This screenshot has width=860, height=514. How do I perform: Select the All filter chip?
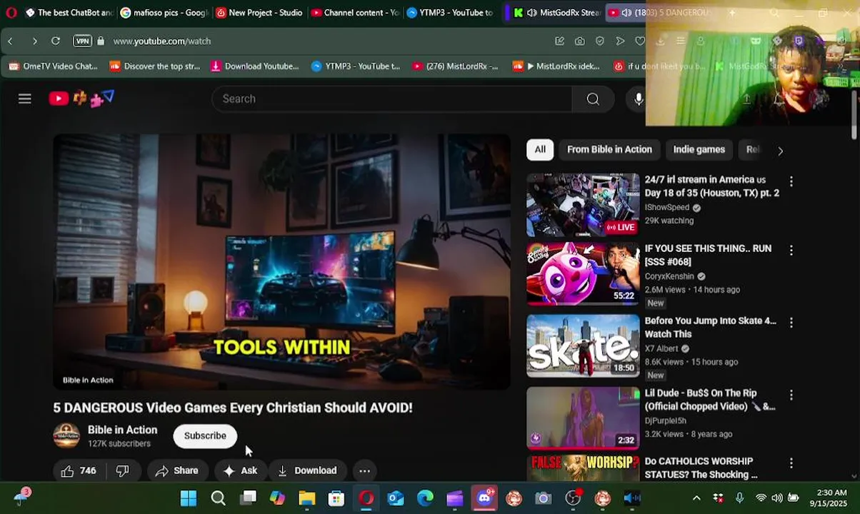pos(540,149)
